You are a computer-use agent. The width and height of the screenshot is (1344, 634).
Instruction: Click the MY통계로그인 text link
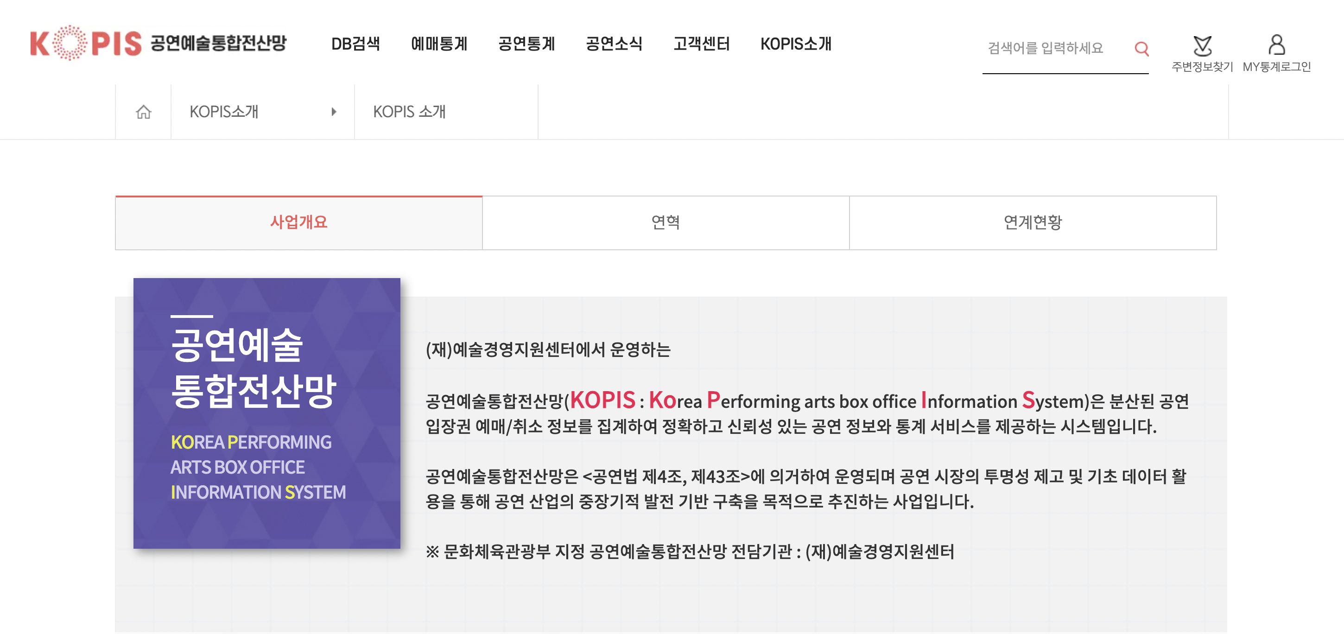point(1276,67)
